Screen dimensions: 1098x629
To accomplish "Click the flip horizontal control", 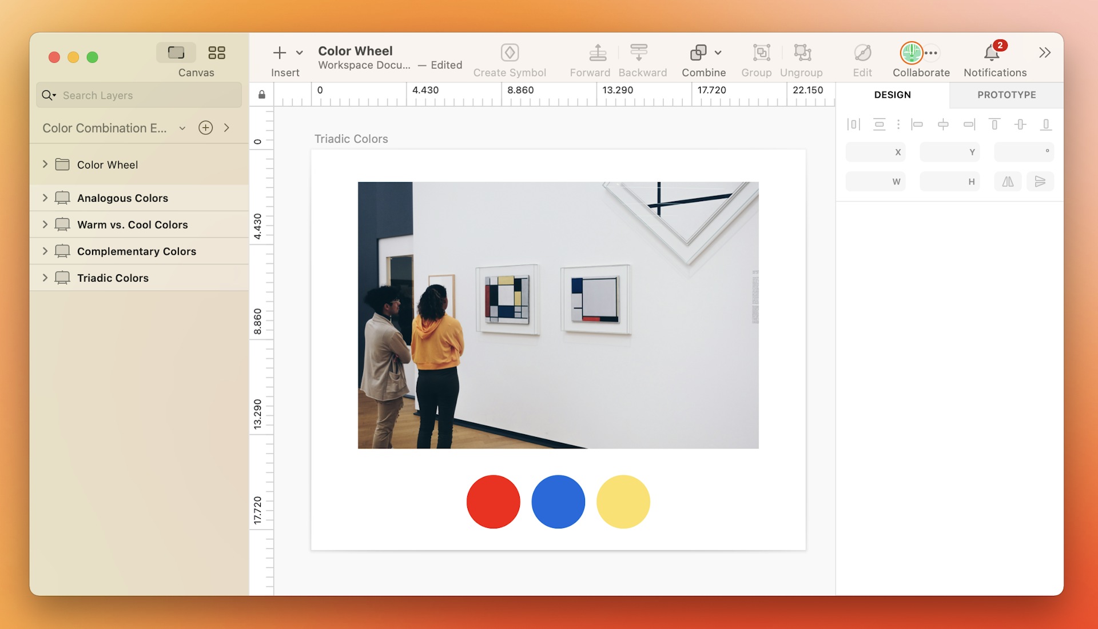I will tap(1008, 181).
